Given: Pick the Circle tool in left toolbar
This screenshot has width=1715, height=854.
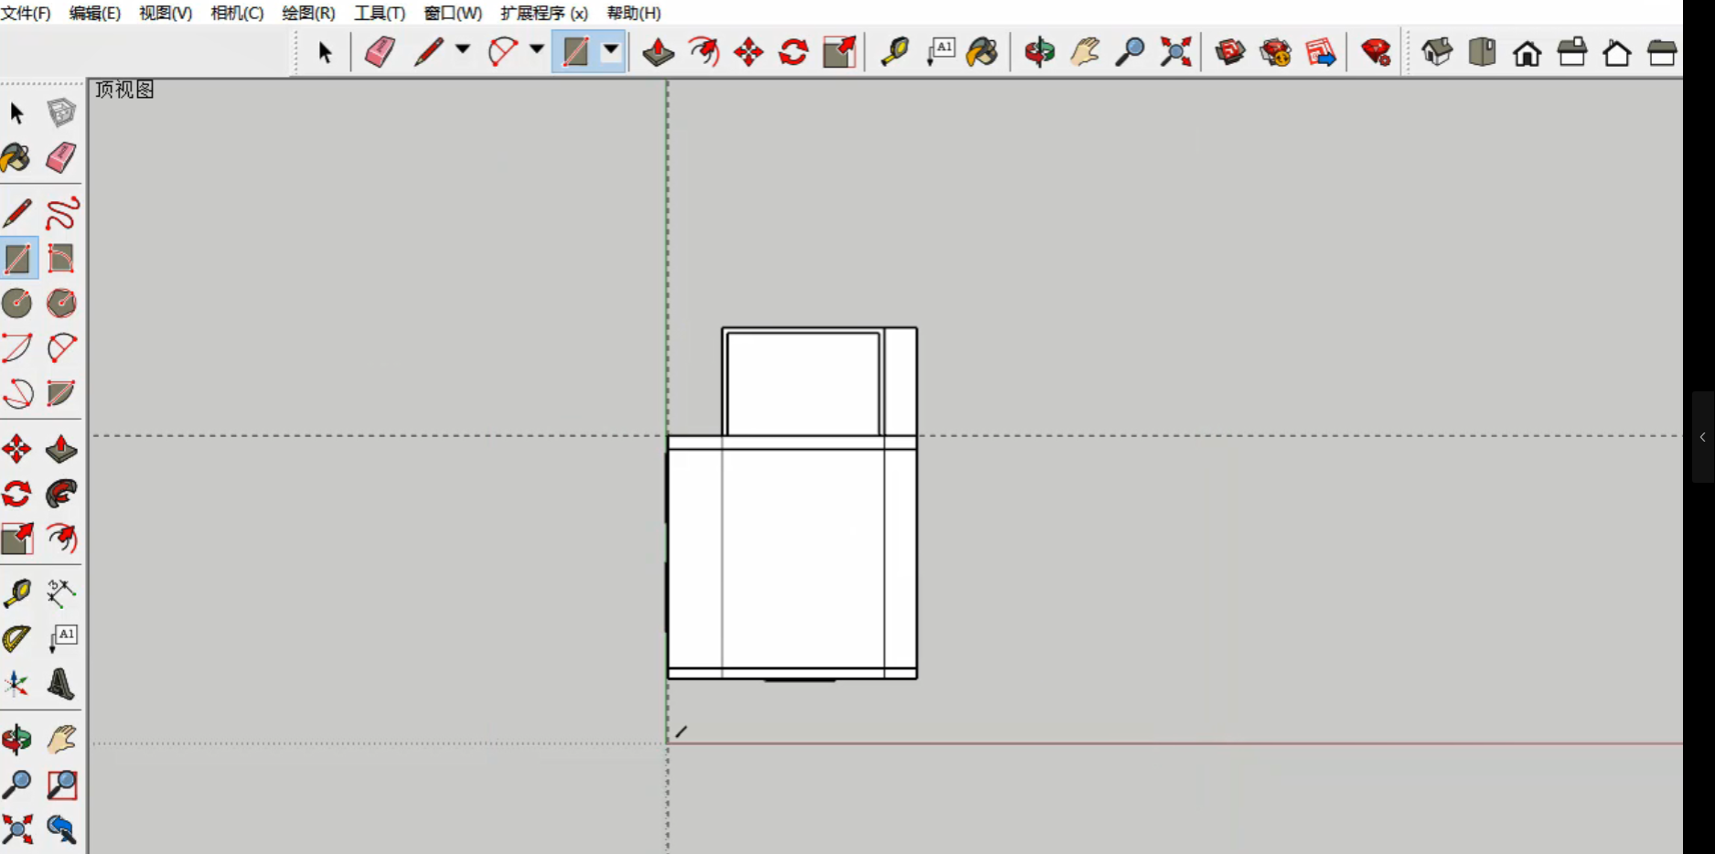Looking at the screenshot, I should coord(17,303).
